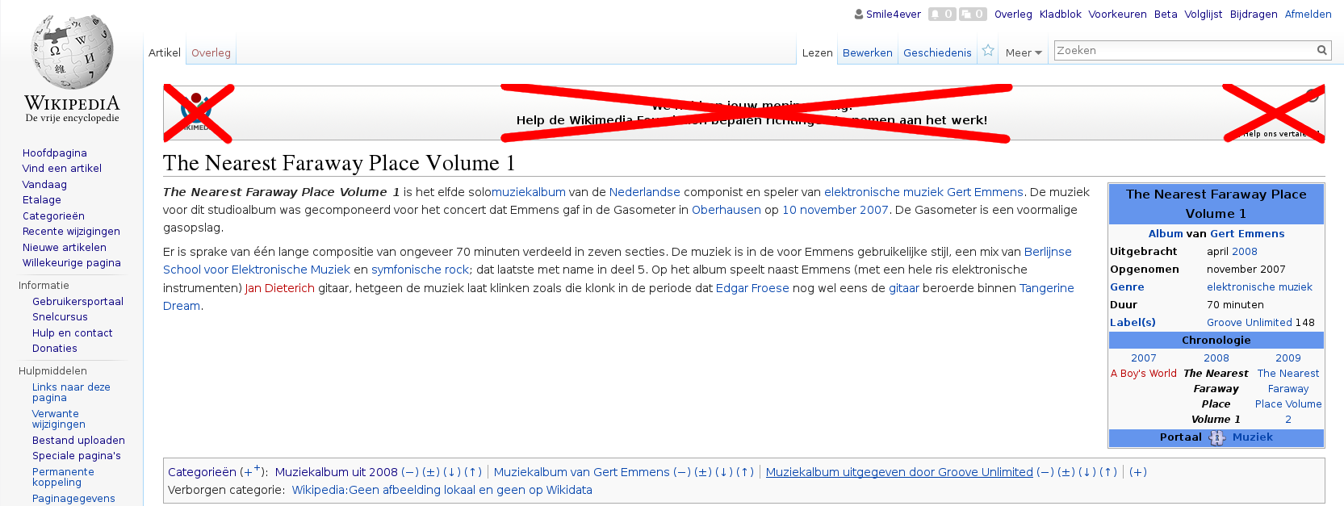Open symfonische rock link
The height and width of the screenshot is (506, 1344).
[421, 270]
